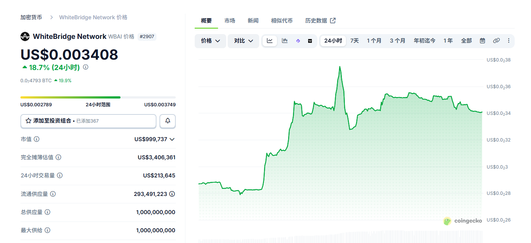This screenshot has height=243, width=531.
Task: Click the chain link share icon
Action: (497, 41)
